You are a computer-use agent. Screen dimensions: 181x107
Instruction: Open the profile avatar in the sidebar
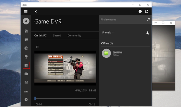(x=26, y=21)
